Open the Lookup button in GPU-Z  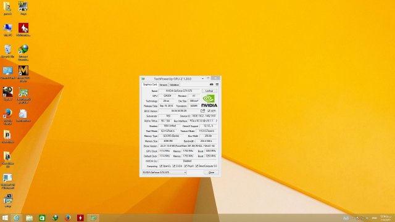click(209, 91)
